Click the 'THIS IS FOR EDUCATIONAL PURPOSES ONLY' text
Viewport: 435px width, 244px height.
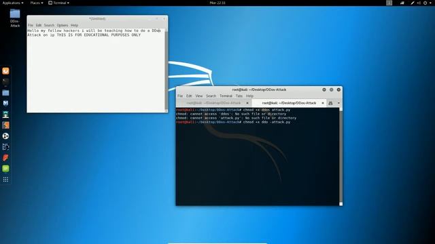[99, 35]
